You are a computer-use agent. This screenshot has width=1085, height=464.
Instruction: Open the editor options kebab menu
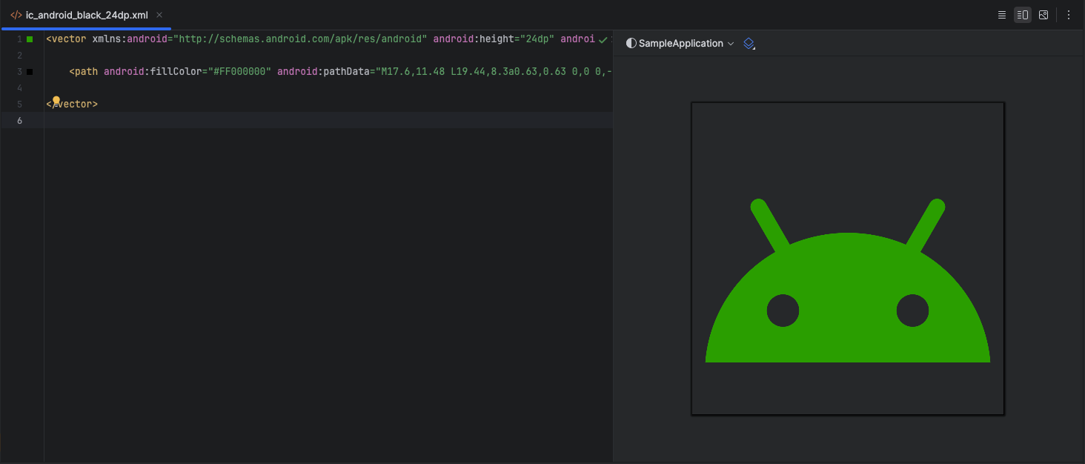click(1068, 15)
